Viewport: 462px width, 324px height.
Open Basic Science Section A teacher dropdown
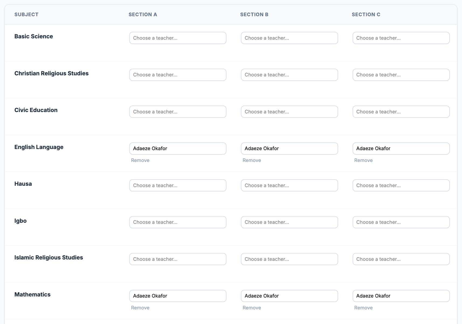178,38
